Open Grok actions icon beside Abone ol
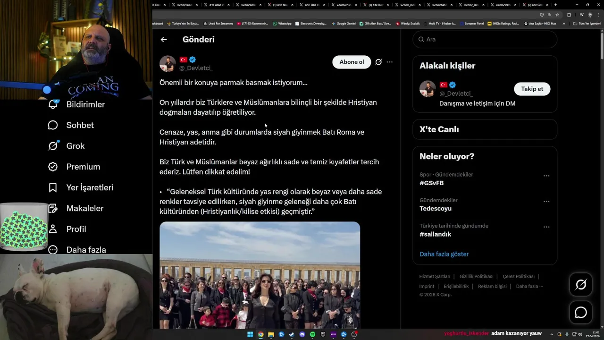Viewport: 604px width, 340px height. (x=378, y=62)
